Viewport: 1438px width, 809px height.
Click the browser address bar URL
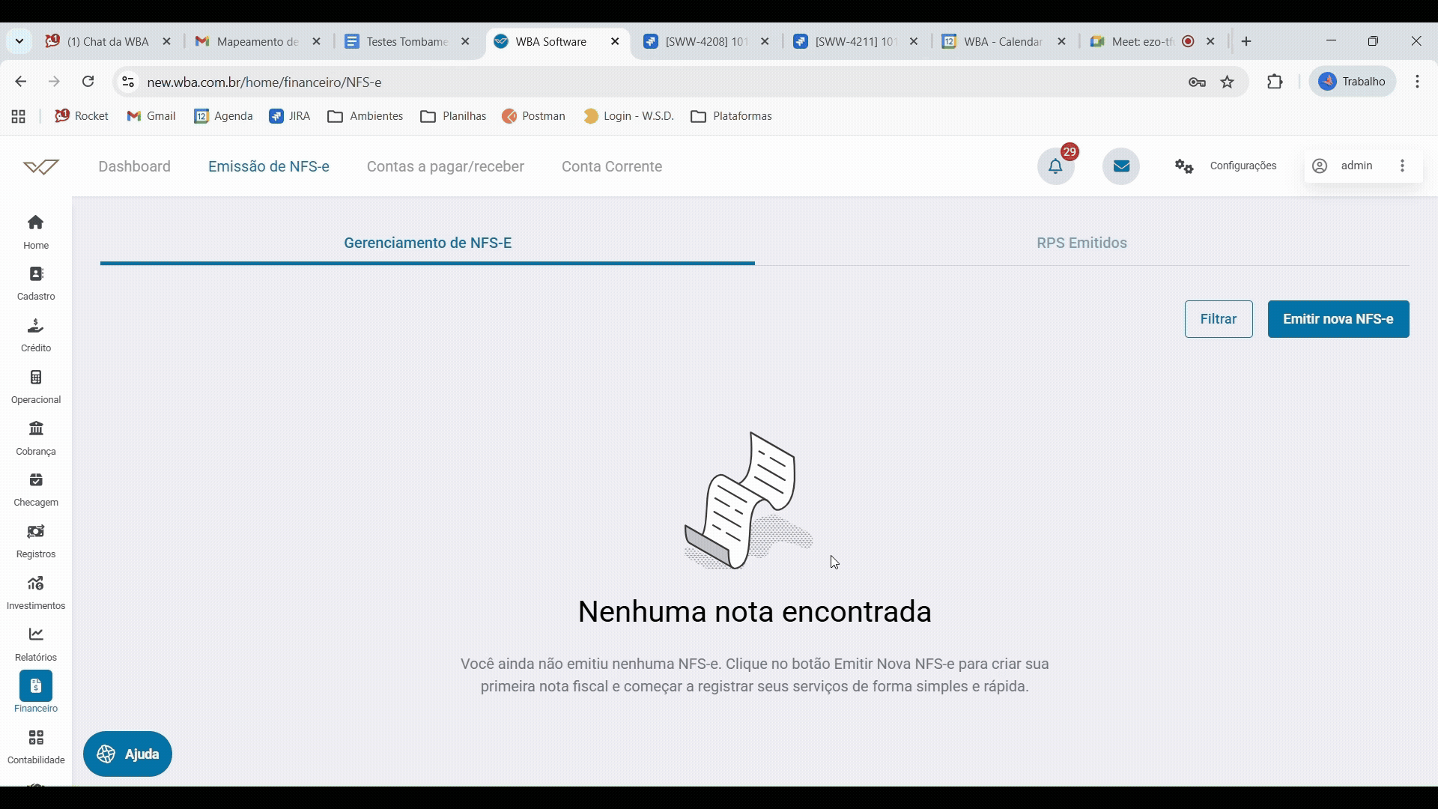click(x=264, y=82)
